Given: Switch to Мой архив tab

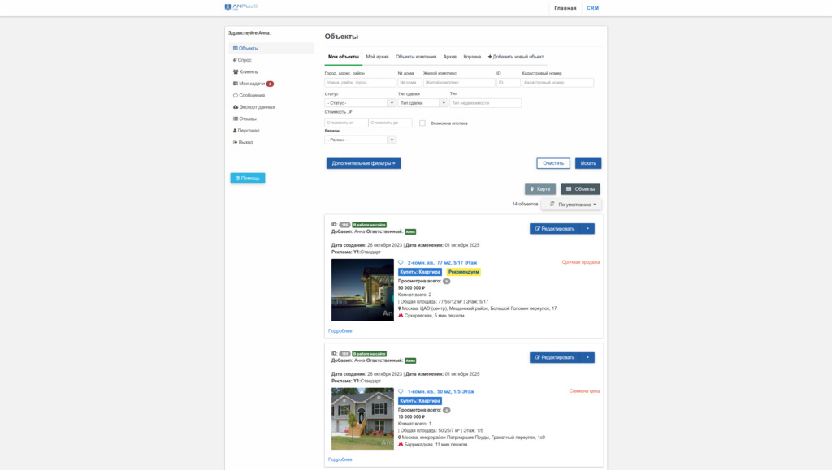Looking at the screenshot, I should point(377,57).
